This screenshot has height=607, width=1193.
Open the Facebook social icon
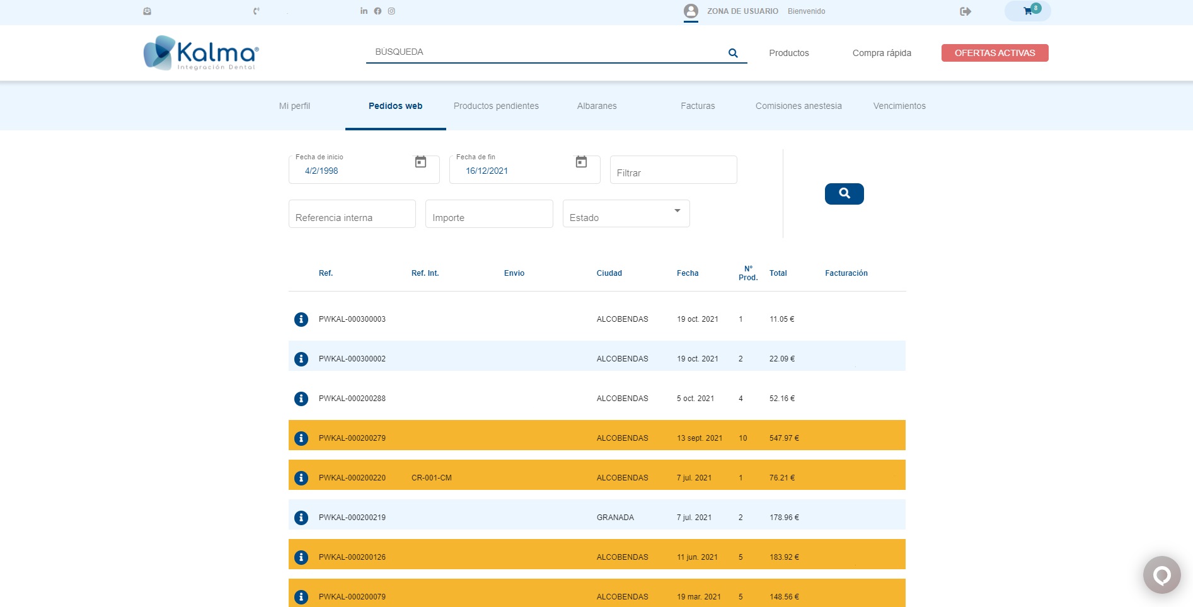pyautogui.click(x=377, y=11)
